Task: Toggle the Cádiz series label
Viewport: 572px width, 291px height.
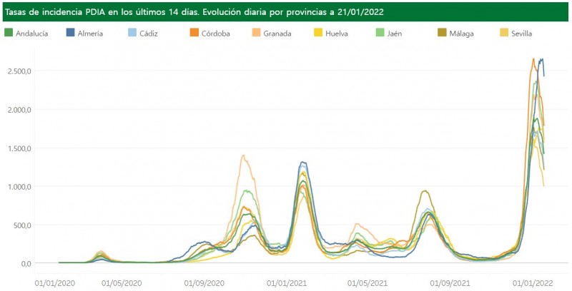Action: 149,34
